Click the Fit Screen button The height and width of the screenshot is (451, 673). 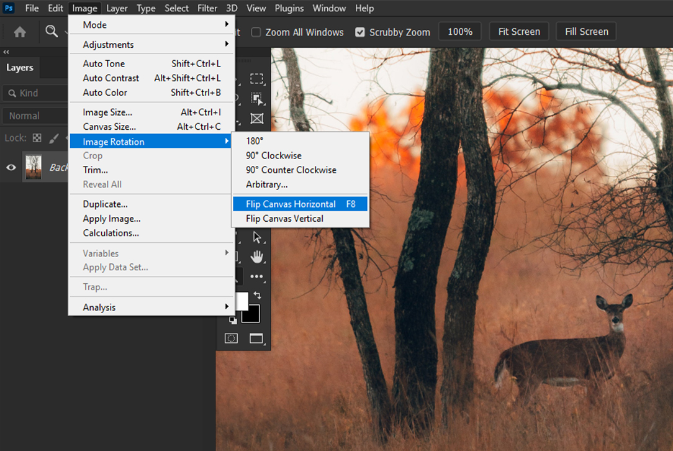[x=518, y=31]
